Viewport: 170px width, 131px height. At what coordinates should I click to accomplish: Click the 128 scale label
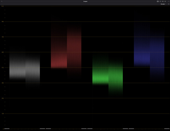(x=3, y=113)
